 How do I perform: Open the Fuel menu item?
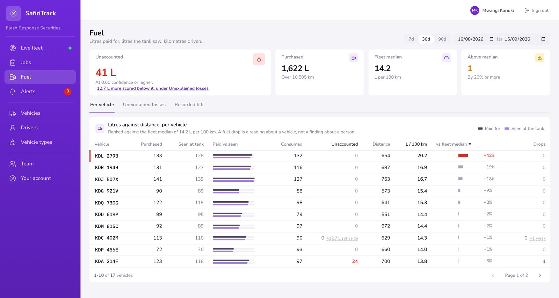(x=40, y=77)
